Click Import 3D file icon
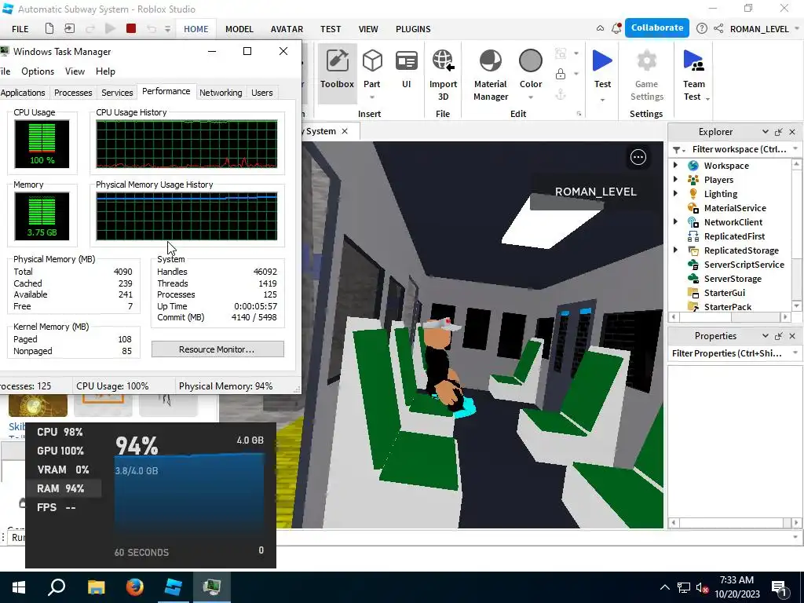The width and height of the screenshot is (804, 603). pyautogui.click(x=443, y=61)
